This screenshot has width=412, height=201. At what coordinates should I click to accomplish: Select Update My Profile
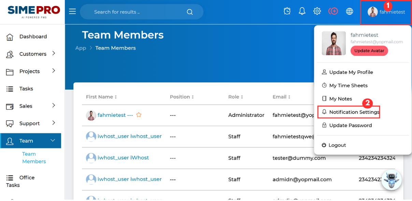click(347, 72)
